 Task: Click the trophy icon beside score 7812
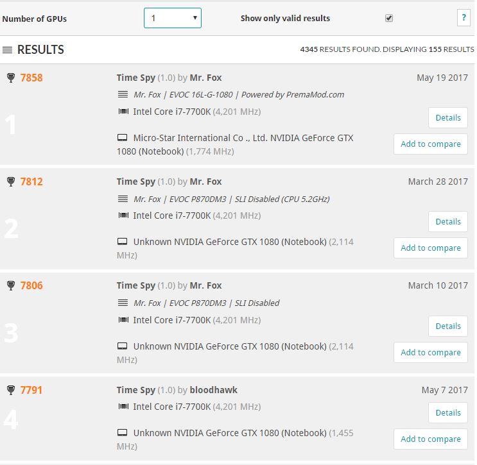pos(10,182)
